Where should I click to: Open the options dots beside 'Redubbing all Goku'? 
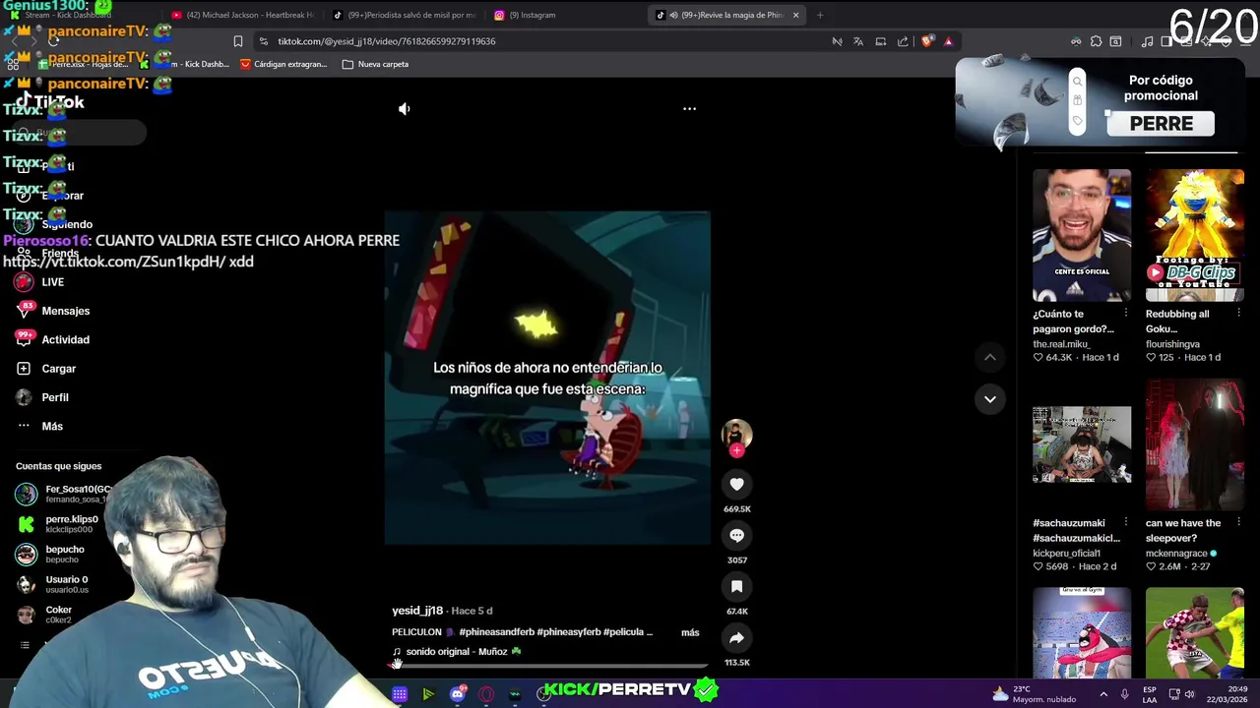pos(1238,314)
